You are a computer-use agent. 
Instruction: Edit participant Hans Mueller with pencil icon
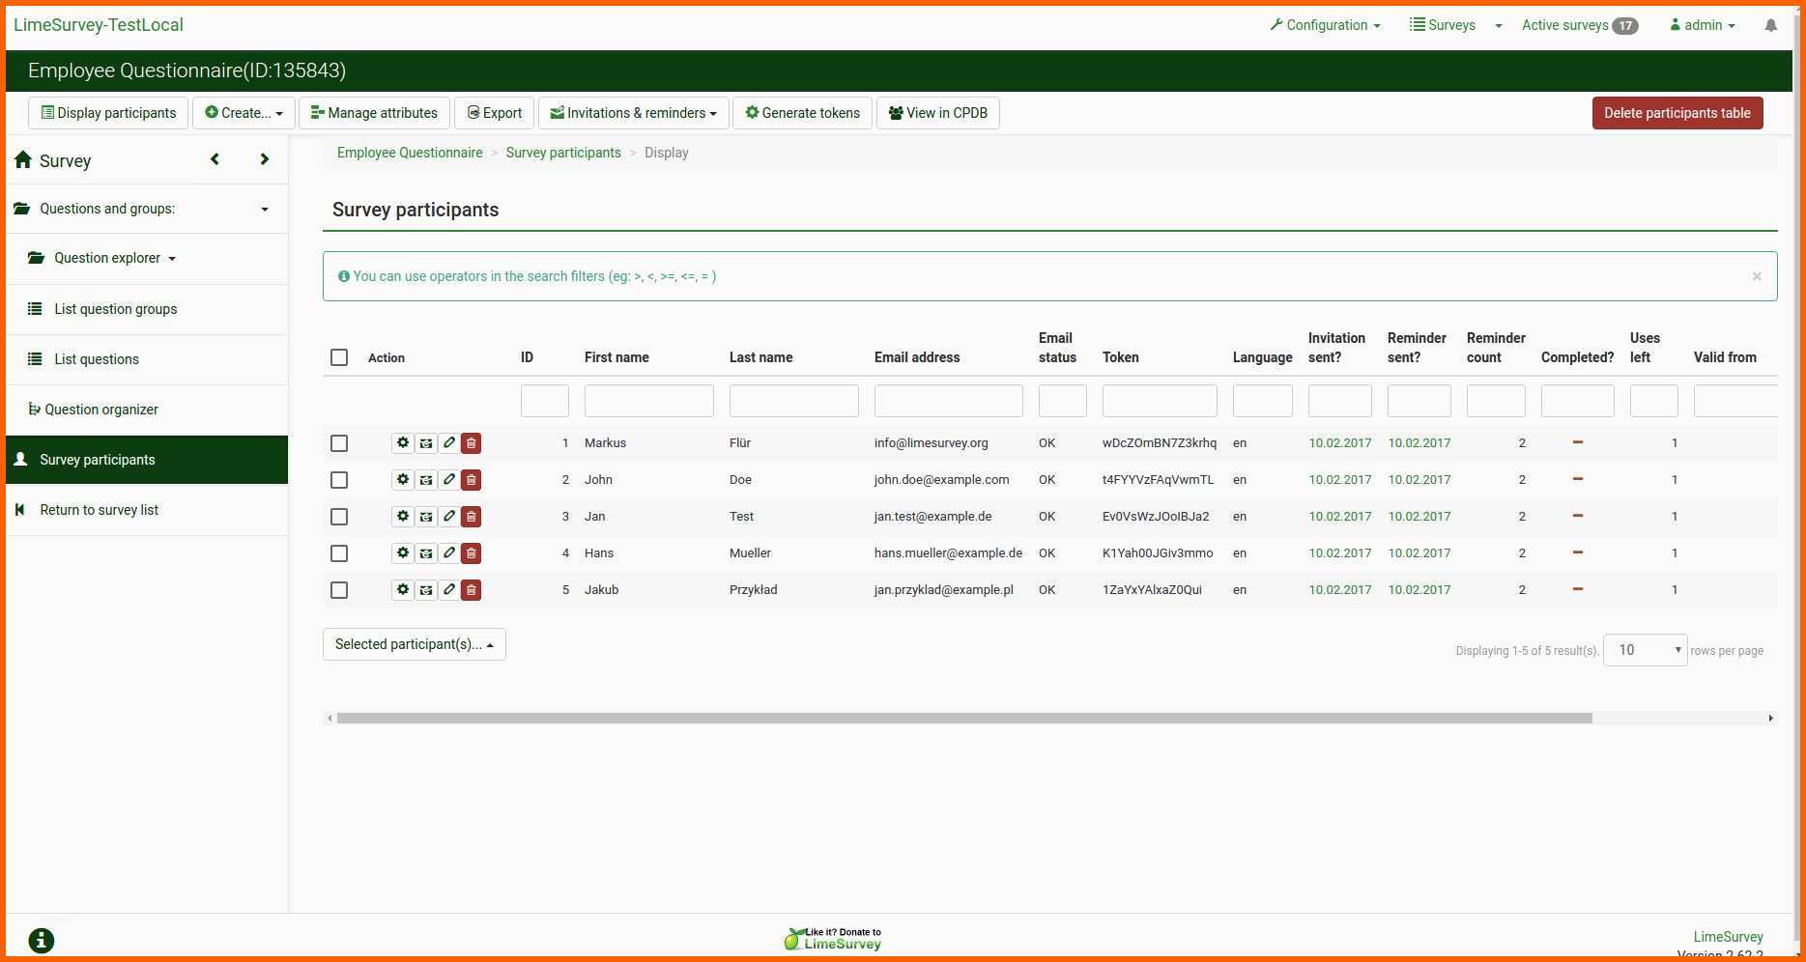point(449,553)
